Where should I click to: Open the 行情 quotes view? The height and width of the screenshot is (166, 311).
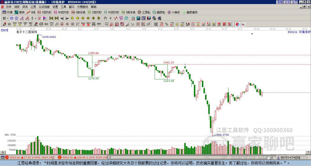click(7, 12)
